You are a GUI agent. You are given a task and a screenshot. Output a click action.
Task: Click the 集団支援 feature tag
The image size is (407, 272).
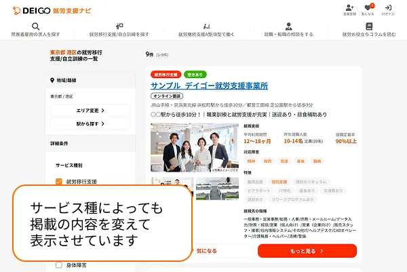[x=255, y=182]
